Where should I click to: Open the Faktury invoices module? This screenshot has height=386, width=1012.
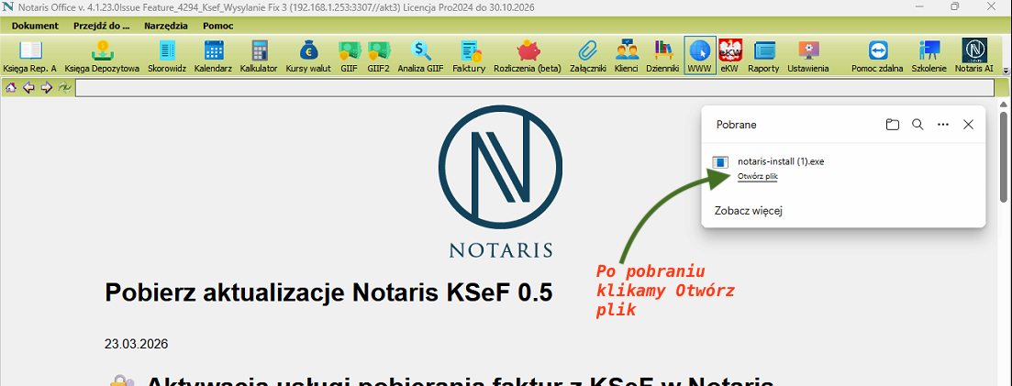click(x=469, y=55)
